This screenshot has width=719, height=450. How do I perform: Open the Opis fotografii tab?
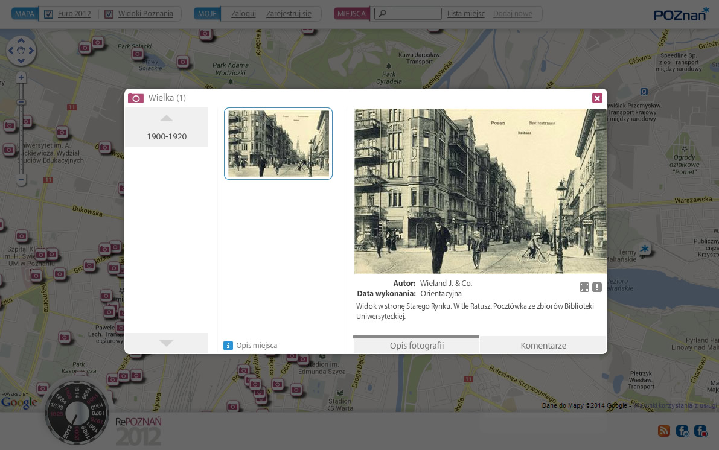pyautogui.click(x=417, y=346)
